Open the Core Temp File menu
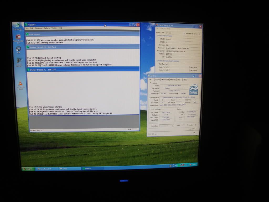 [x=157, y=28]
